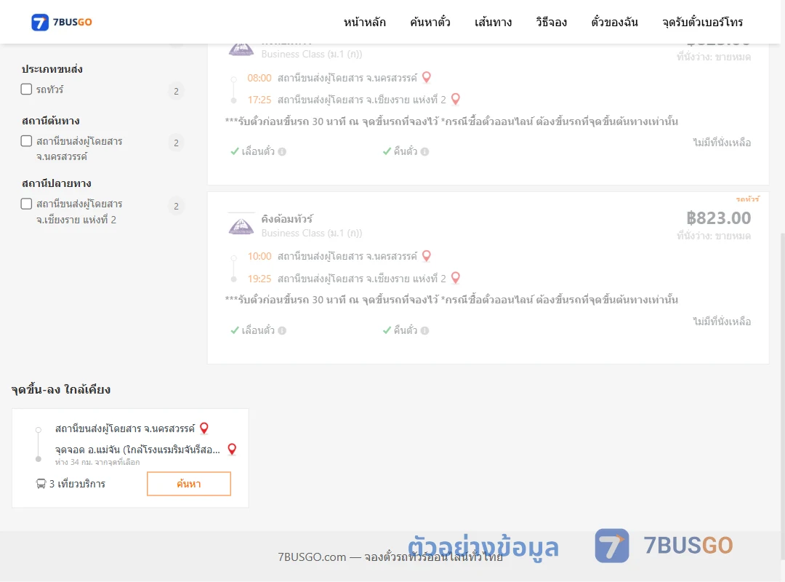Screen dimensions: 785x582
Task: Click the ค้นหา button in nearby stops card
Action: coord(189,484)
